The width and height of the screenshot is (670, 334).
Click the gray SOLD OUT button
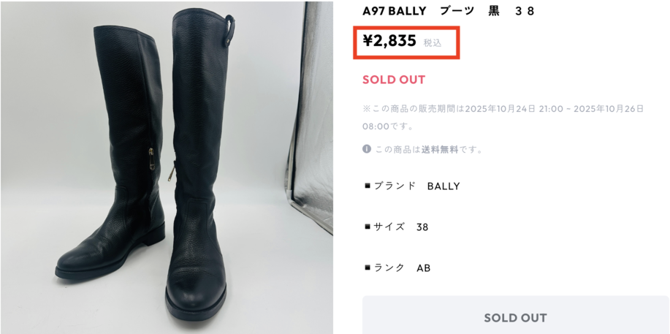click(x=515, y=317)
